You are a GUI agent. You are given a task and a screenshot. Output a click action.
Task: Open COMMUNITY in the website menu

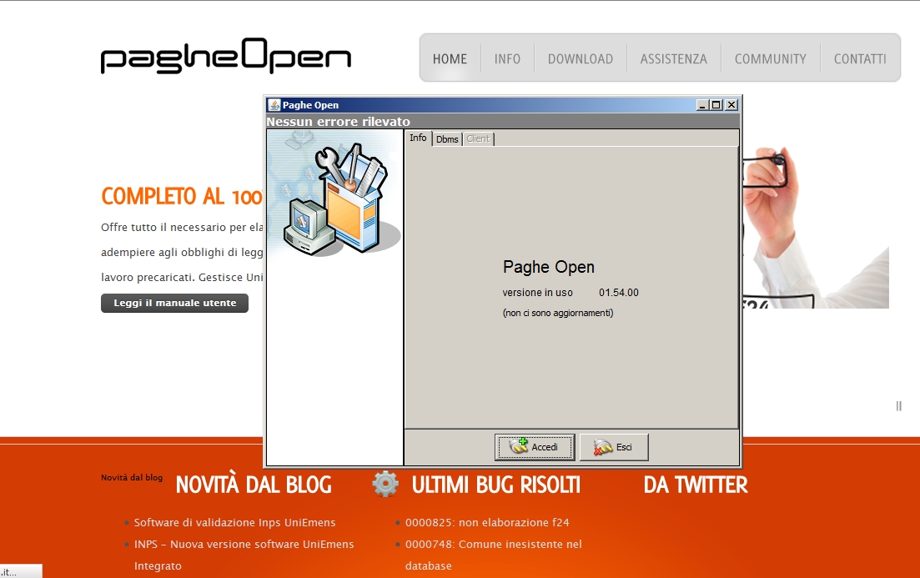(x=771, y=58)
